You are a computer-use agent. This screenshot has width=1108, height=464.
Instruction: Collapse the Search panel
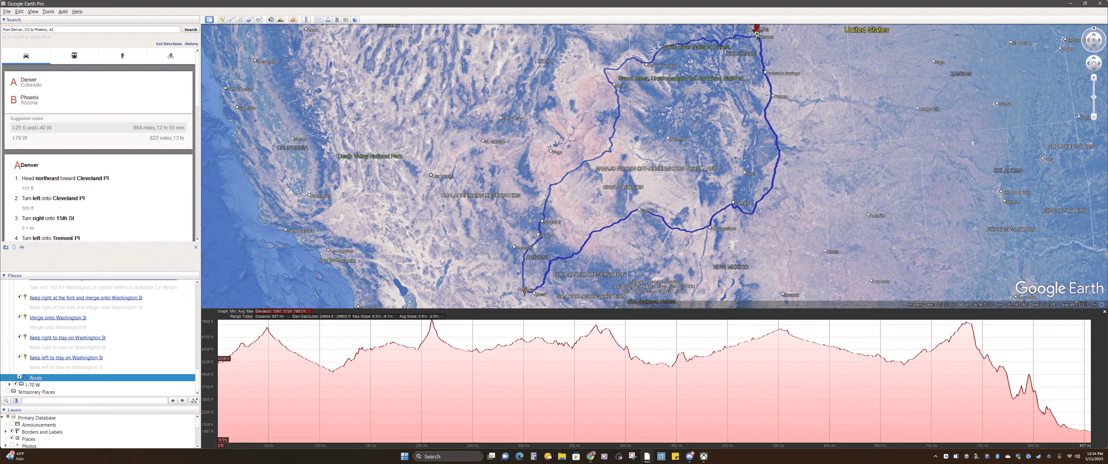[x=4, y=20]
